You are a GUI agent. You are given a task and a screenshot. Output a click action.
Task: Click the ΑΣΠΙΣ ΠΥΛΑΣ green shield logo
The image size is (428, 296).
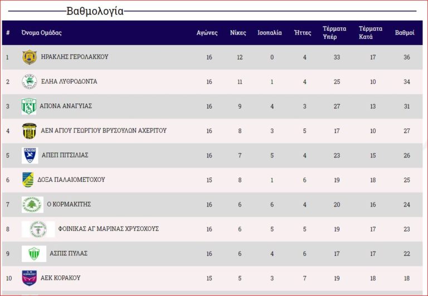click(34, 254)
